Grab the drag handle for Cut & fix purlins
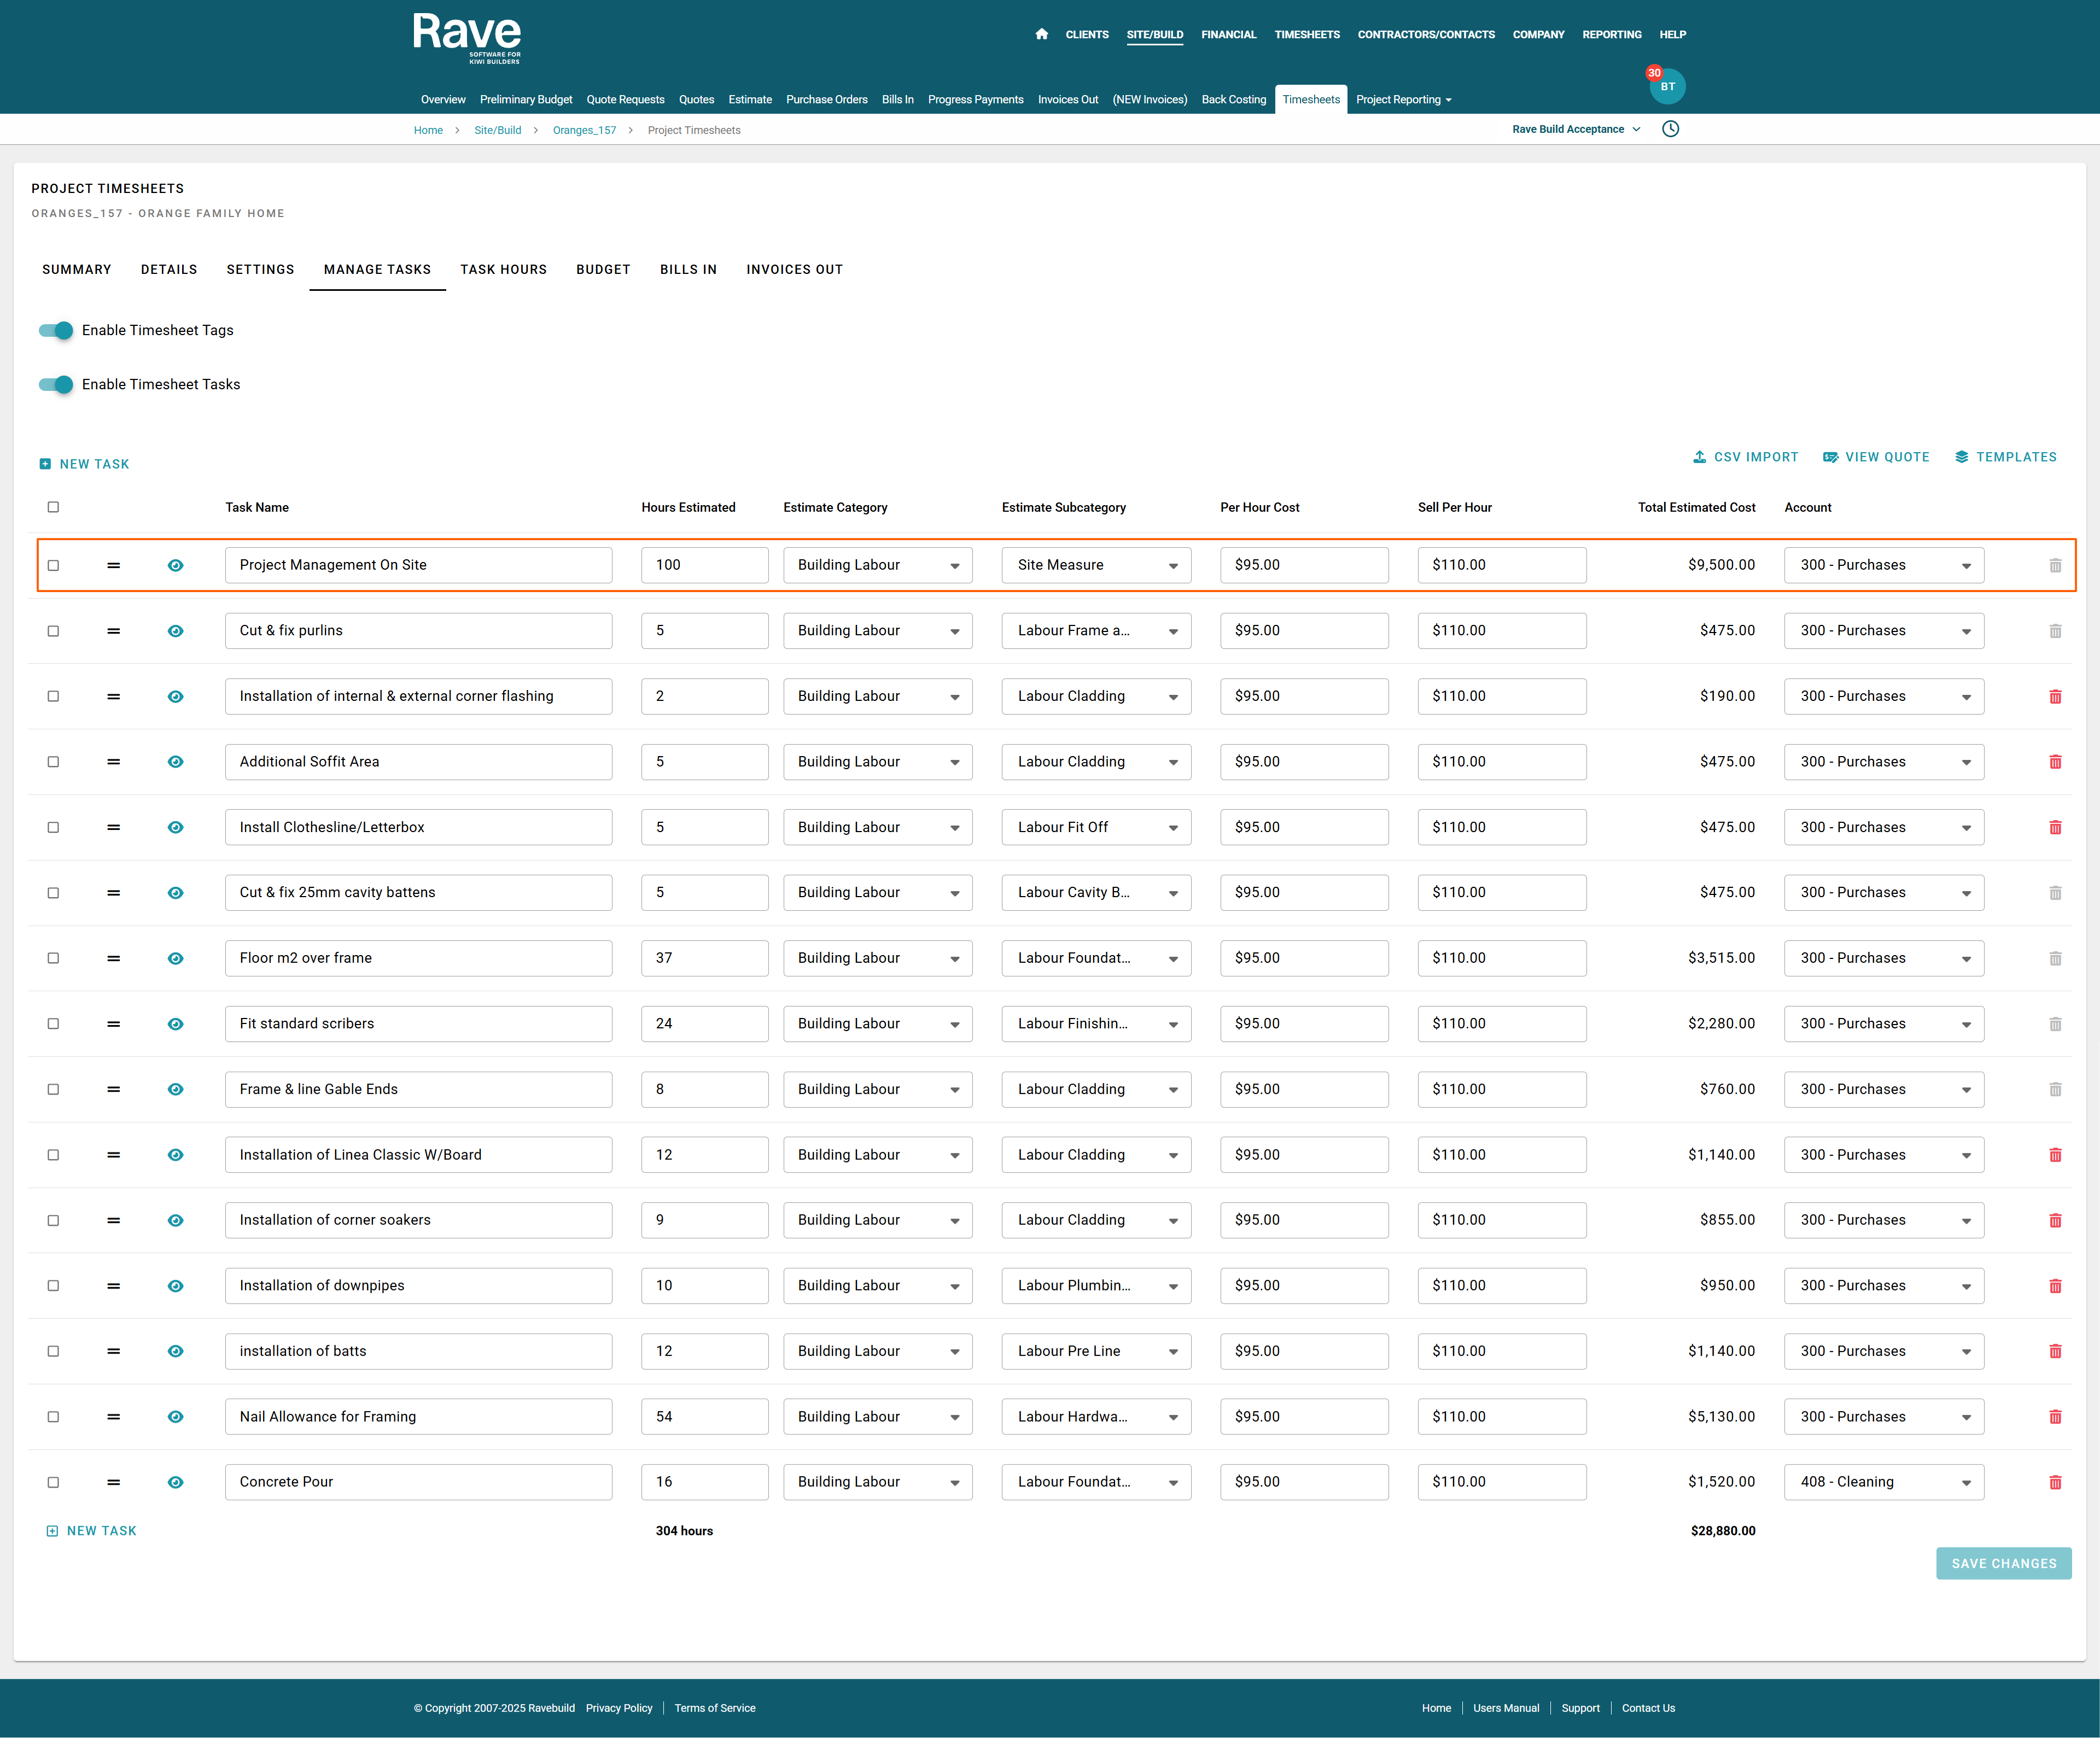 [x=114, y=631]
